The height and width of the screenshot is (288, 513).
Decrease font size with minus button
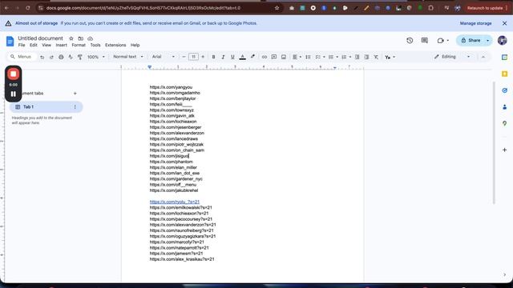(184, 57)
